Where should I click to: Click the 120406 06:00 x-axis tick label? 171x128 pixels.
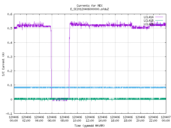[52, 119]
